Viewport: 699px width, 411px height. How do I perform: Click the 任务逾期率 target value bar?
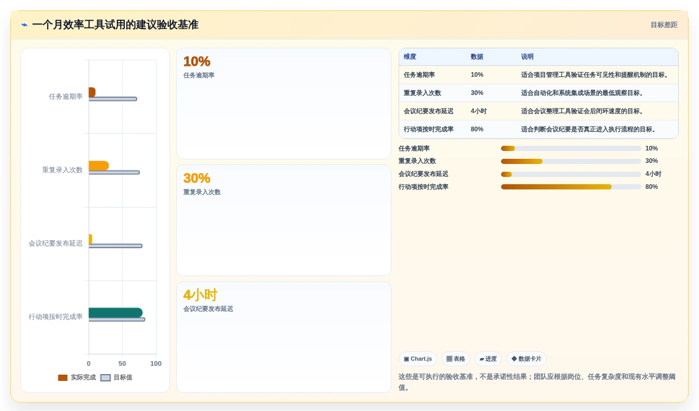point(113,99)
